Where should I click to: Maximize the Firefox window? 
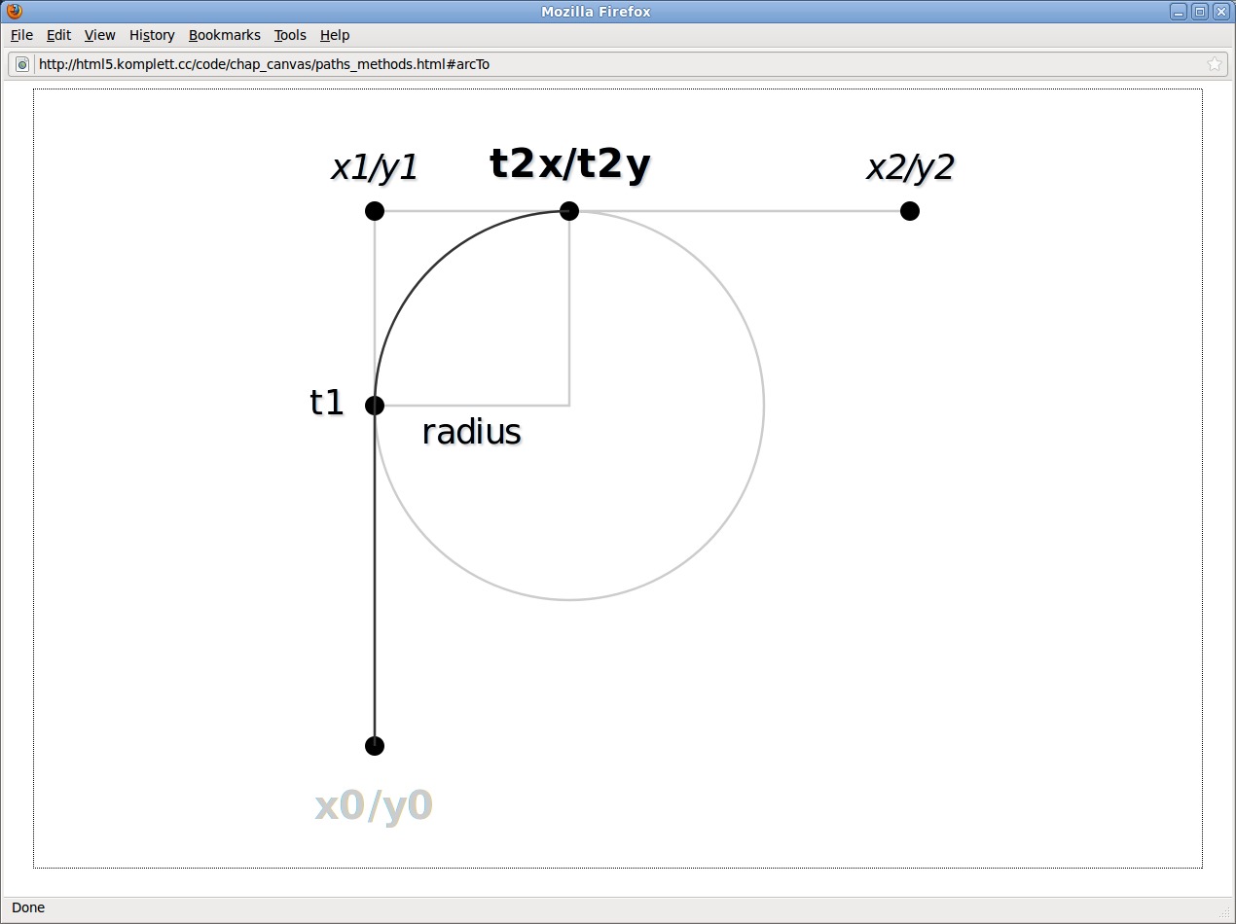1200,12
